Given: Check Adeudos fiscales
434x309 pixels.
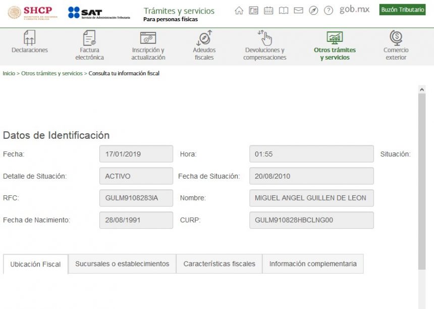Looking at the screenshot, I should (204, 46).
